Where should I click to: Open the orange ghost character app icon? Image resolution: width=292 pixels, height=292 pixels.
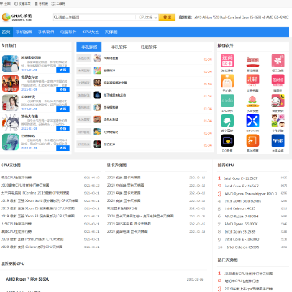tap(227, 80)
